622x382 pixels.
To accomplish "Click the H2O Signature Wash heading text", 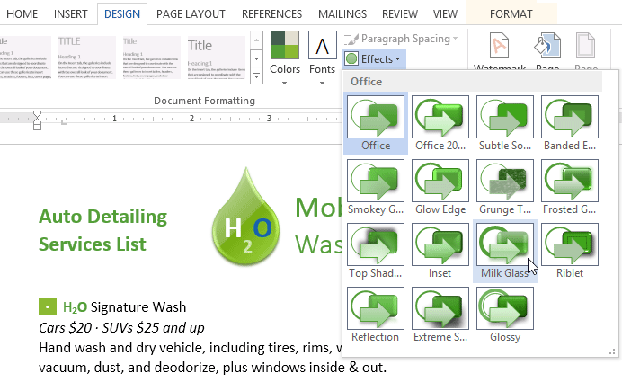I will (x=125, y=307).
